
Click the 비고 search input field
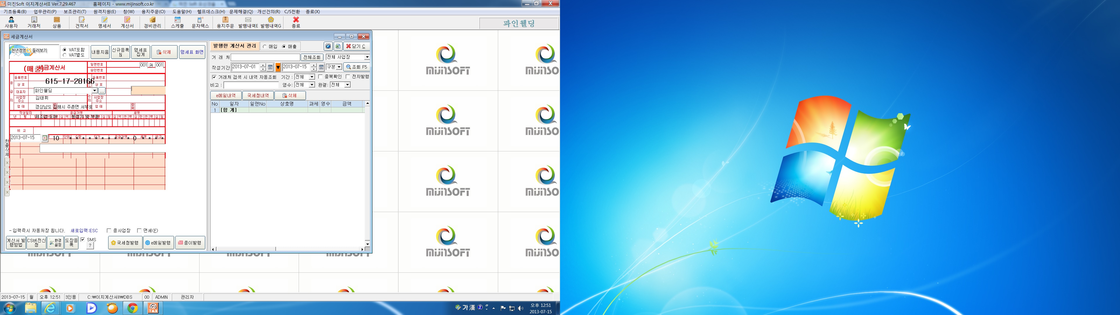coord(251,85)
